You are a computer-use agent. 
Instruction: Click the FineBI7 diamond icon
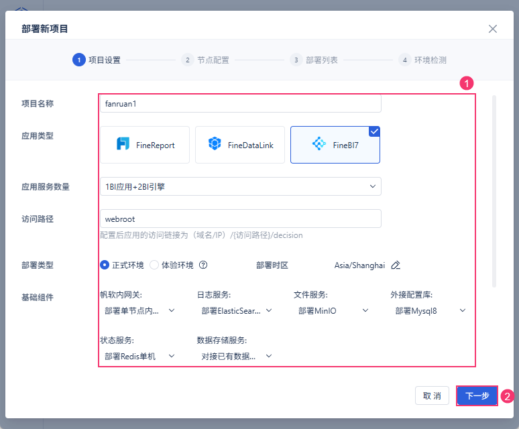coord(319,143)
